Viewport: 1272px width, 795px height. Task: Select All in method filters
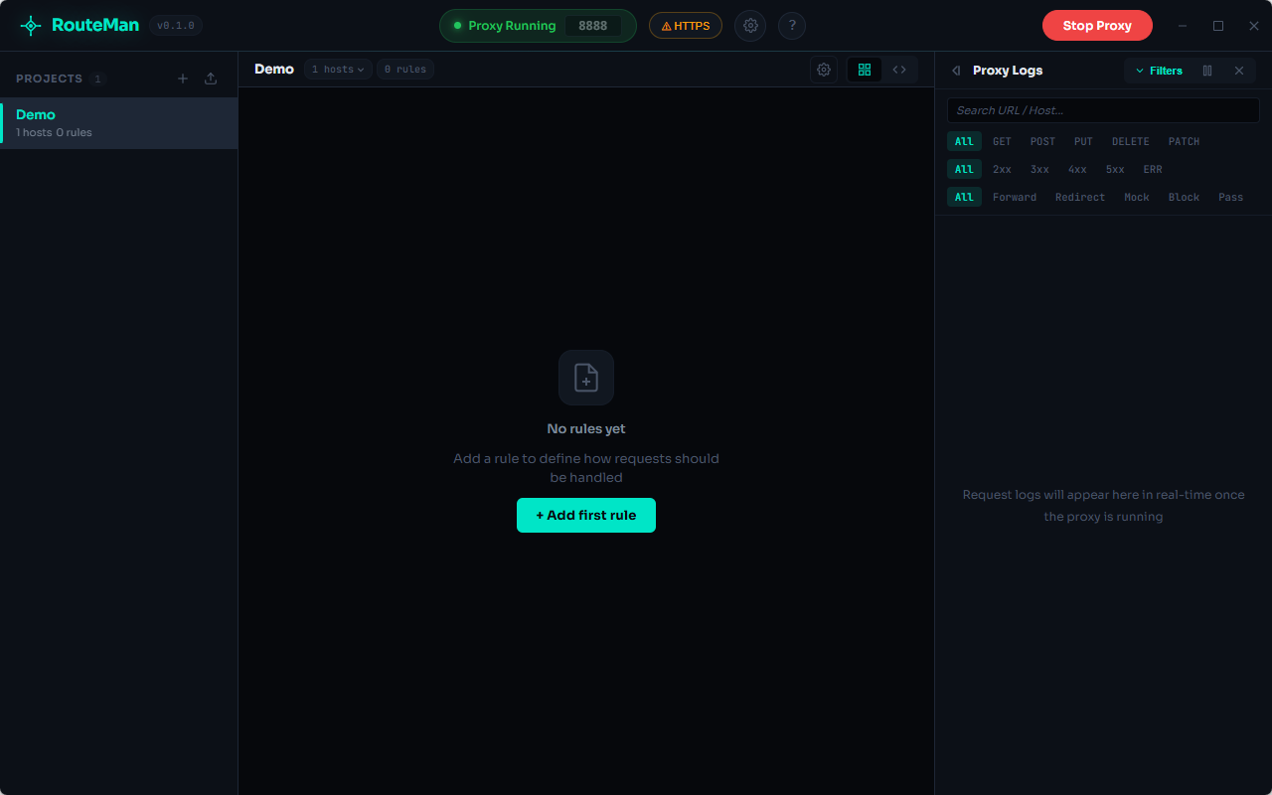coord(964,141)
